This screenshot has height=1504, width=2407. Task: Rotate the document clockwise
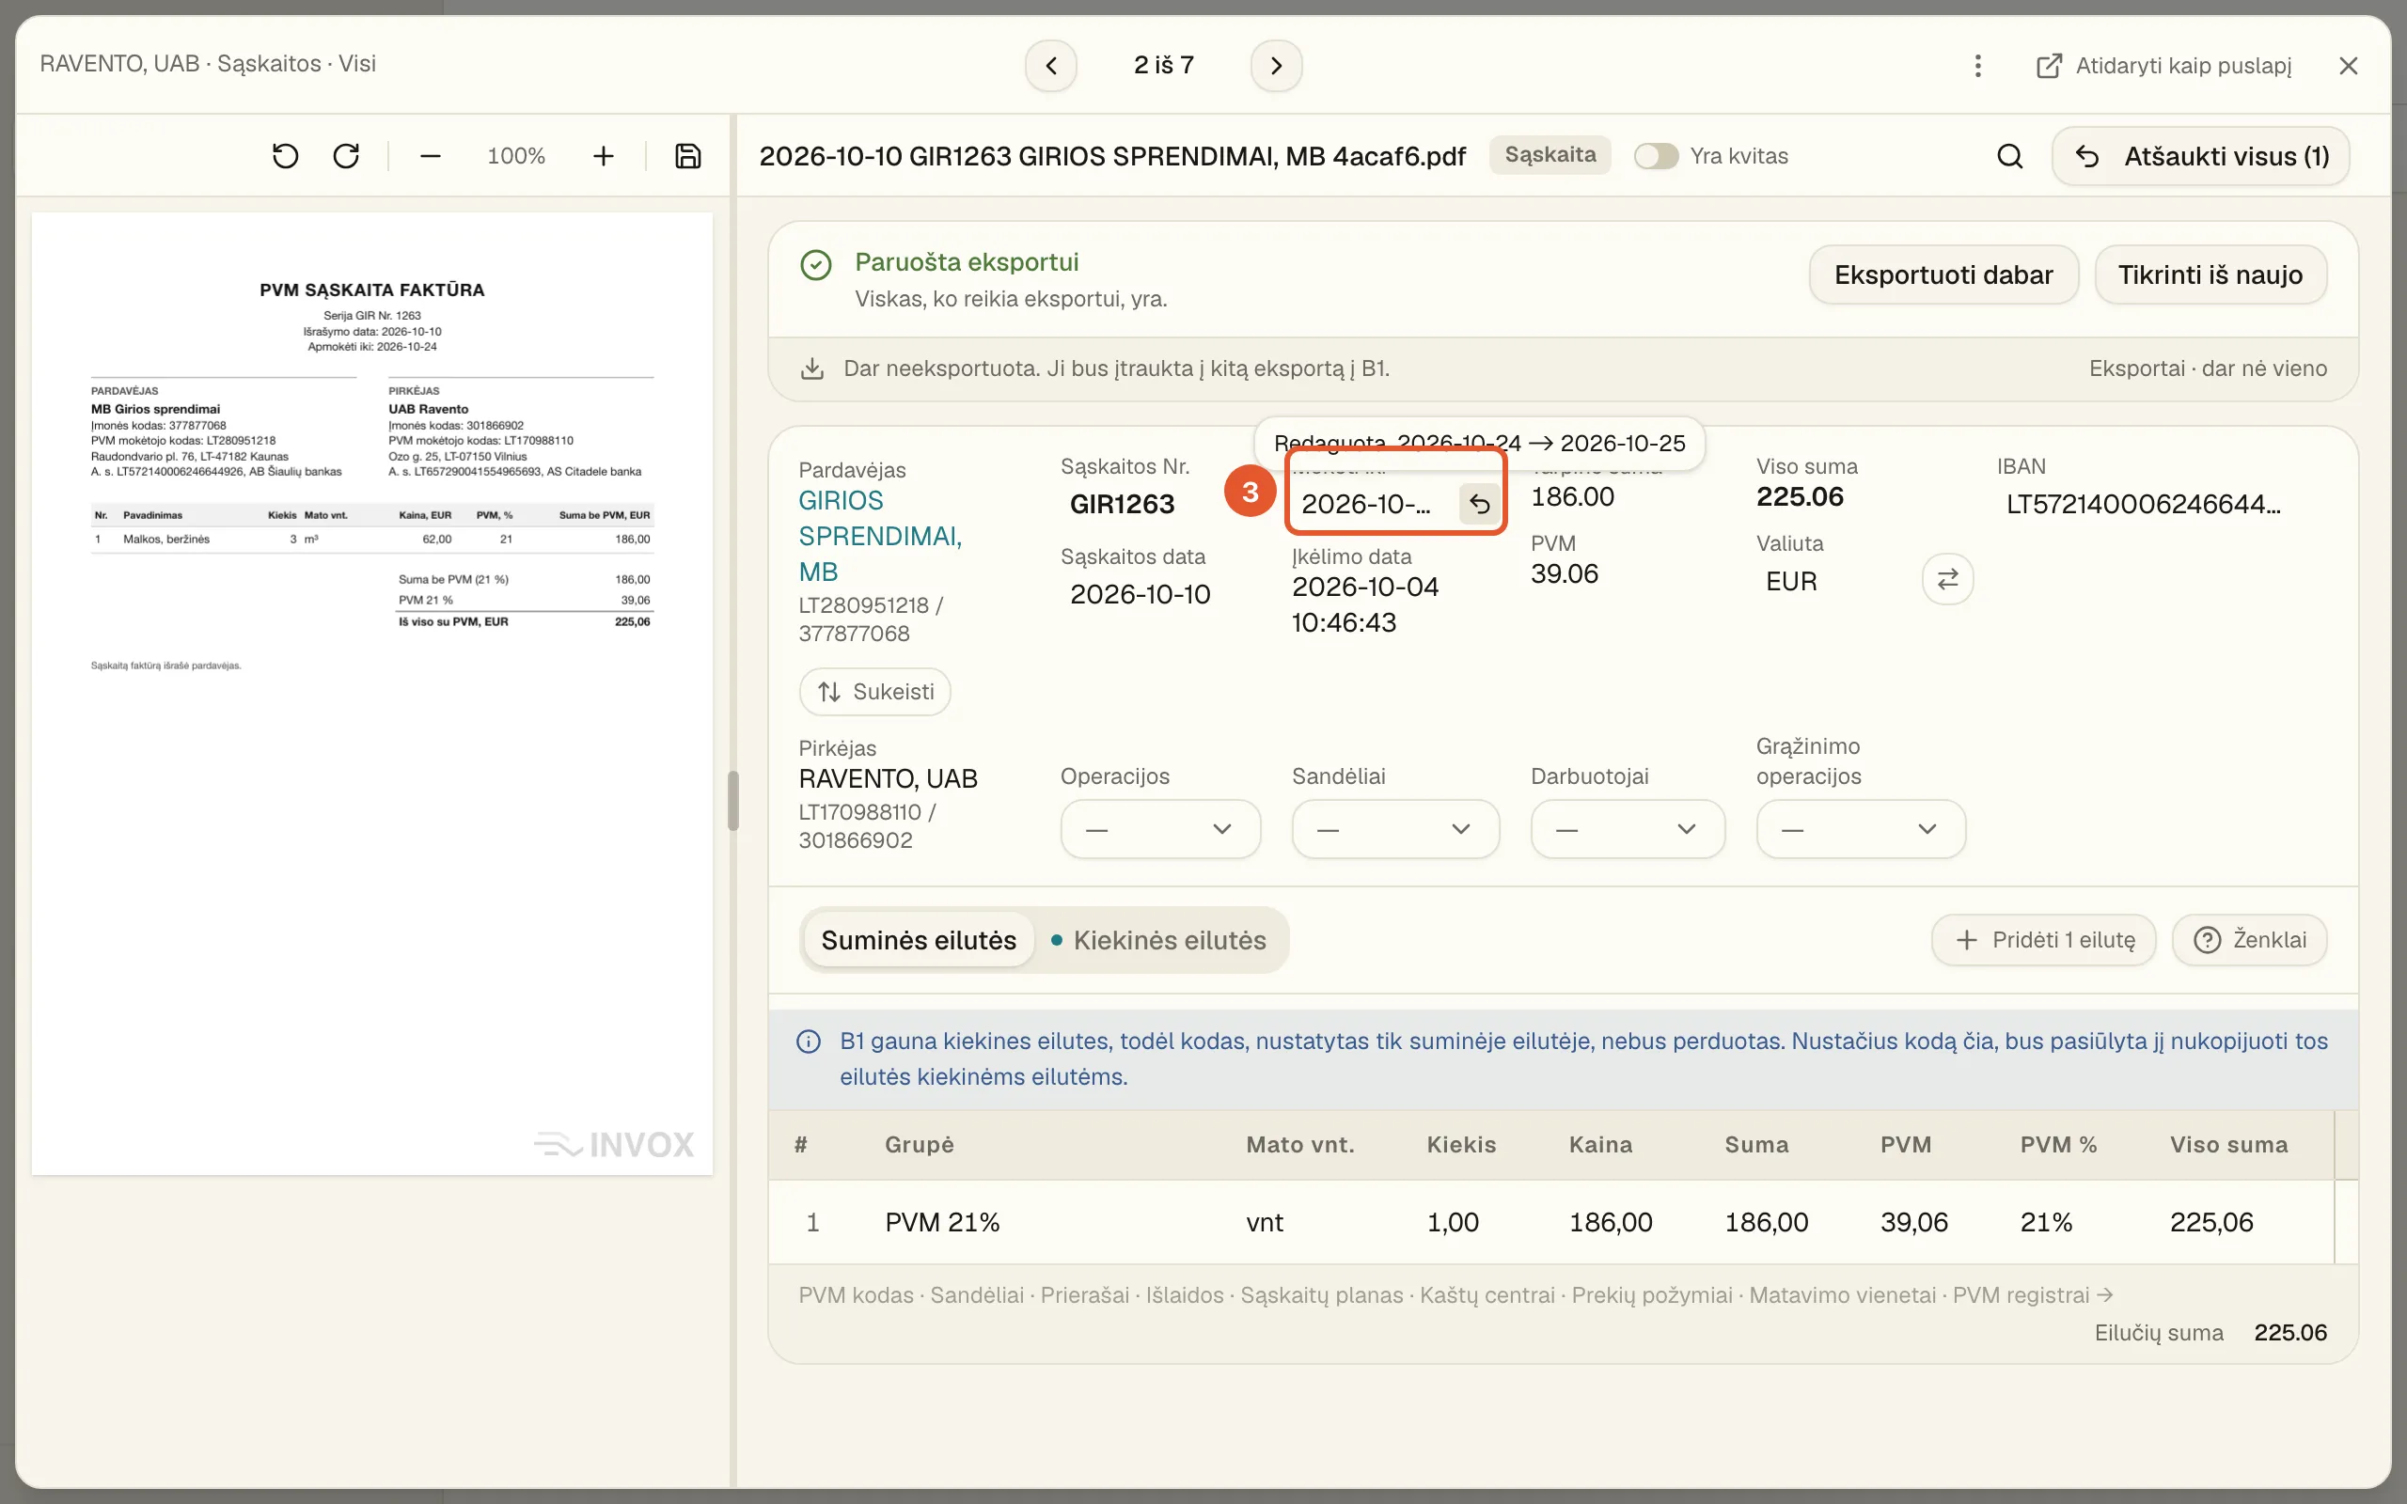(x=346, y=156)
